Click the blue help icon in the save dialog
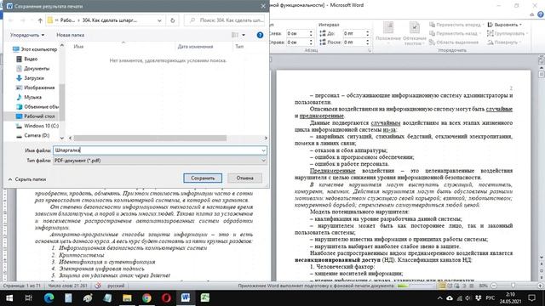 click(260, 35)
